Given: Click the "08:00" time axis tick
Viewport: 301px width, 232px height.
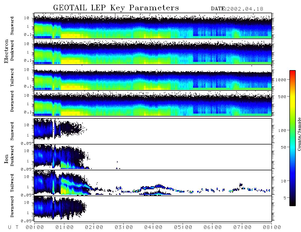Looking at the screenshot, I should pyautogui.click(x=272, y=228).
